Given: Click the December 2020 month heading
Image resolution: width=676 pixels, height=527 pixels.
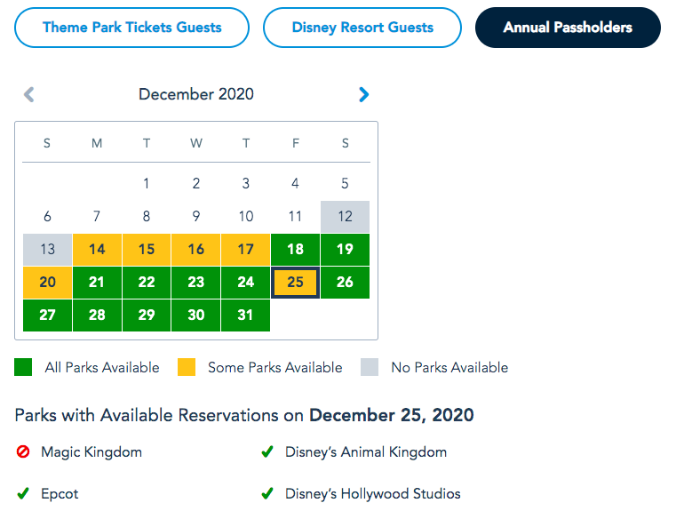Looking at the screenshot, I should click(x=196, y=94).
